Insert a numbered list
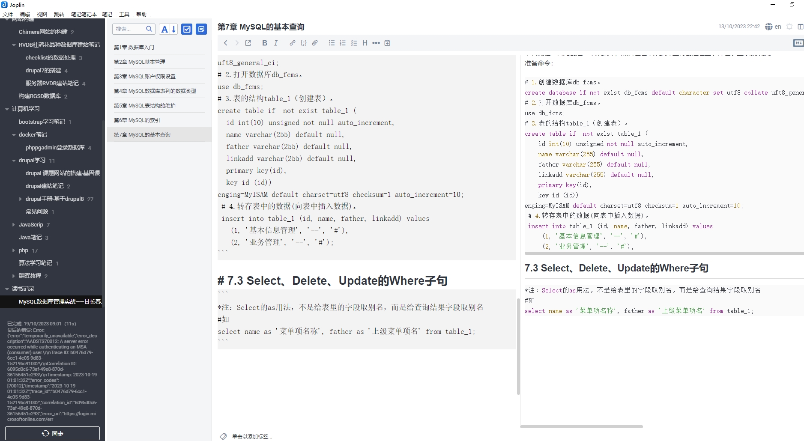The image size is (804, 441). pyautogui.click(x=343, y=43)
